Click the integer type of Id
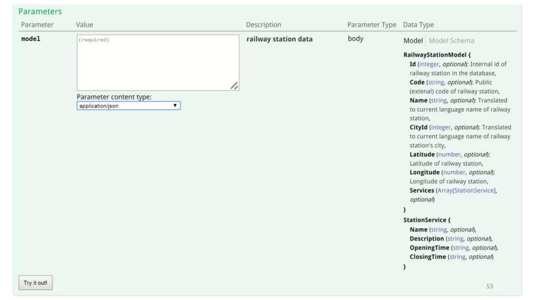Viewport: 534px width, 300px height. pos(429,64)
